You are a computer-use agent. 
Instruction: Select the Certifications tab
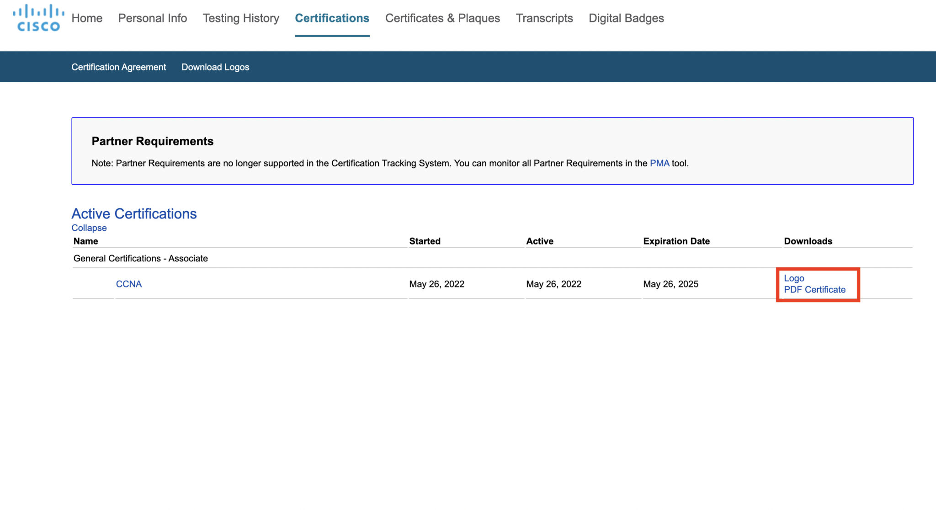point(332,18)
